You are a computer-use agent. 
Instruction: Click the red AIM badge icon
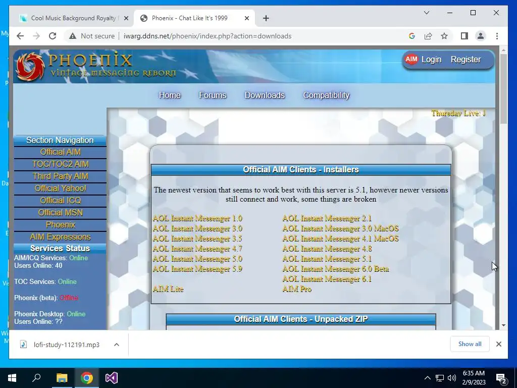coord(411,60)
